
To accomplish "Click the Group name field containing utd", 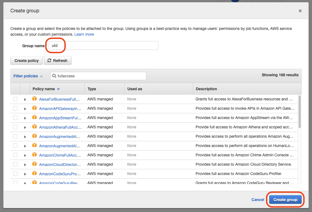I will point(104,46).
